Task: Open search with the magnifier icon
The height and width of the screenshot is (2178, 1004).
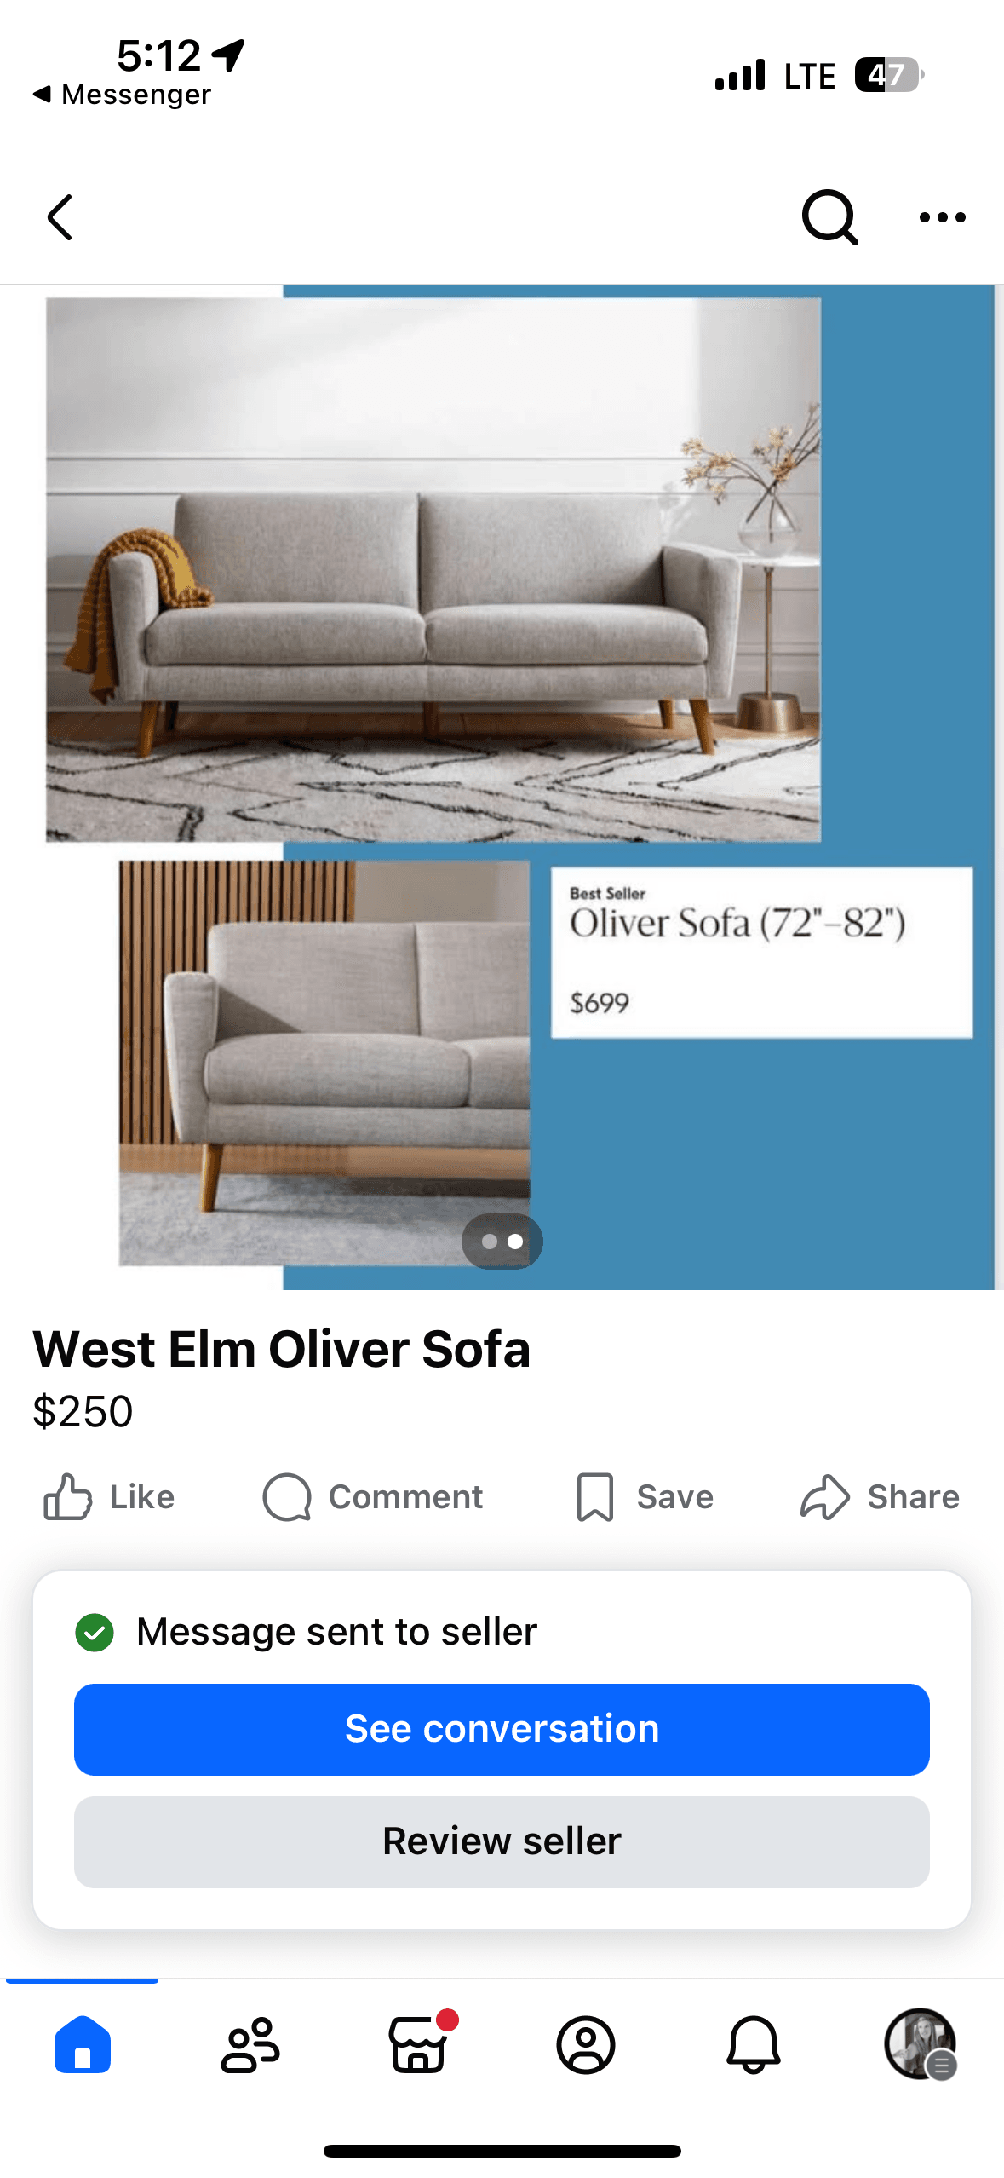Action: (x=829, y=217)
